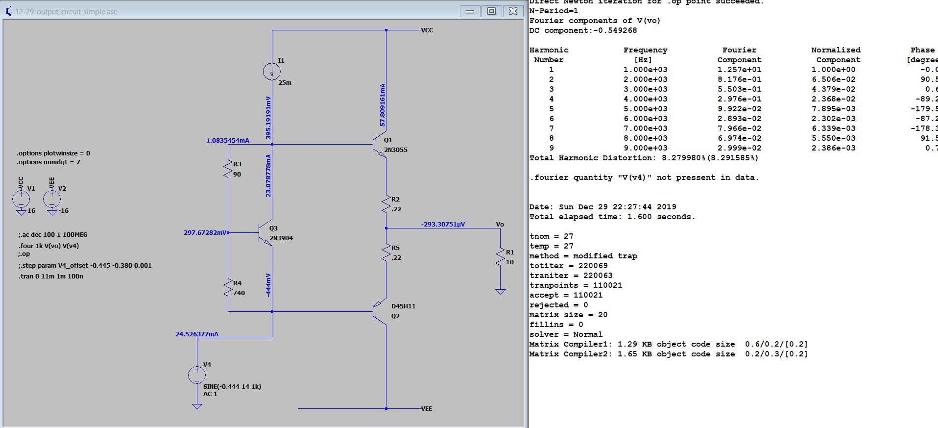Screen dimensions: 938x428
Task: Click the 1.0835454mA current label
Action: [228, 141]
